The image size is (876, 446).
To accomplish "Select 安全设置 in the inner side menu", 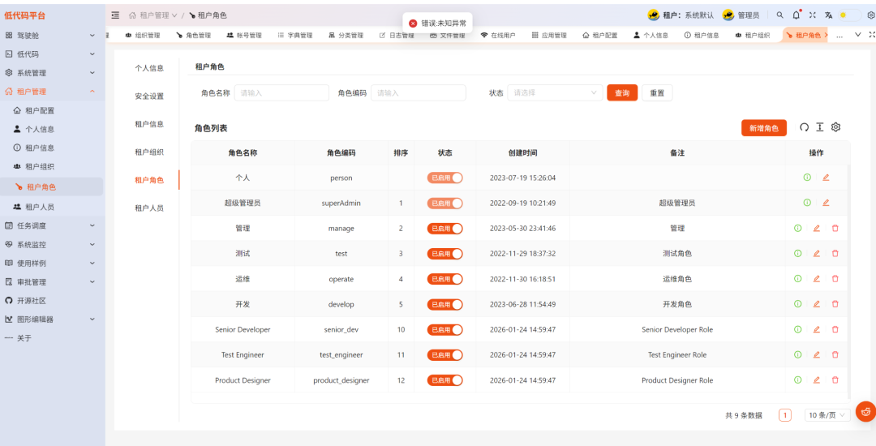I will [x=149, y=96].
